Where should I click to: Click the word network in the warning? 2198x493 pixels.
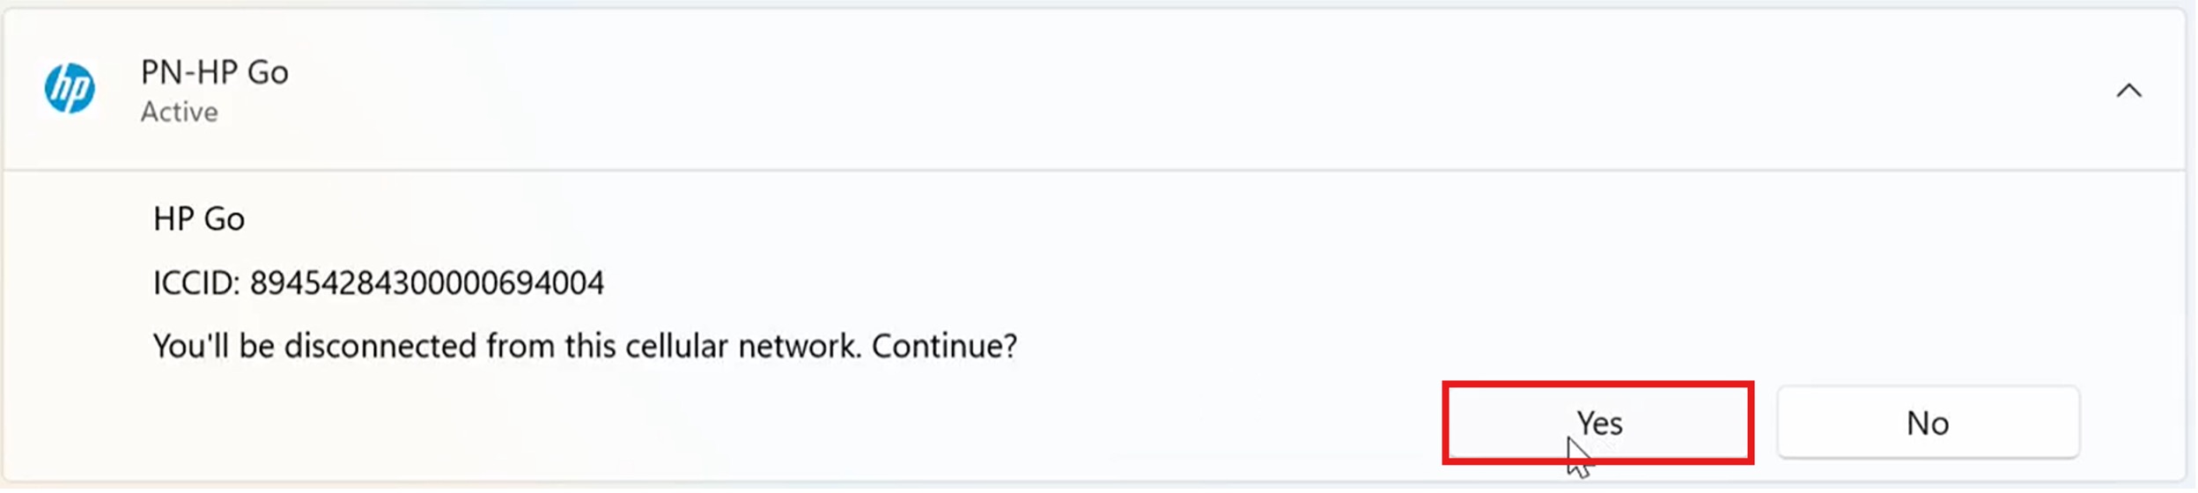798,346
